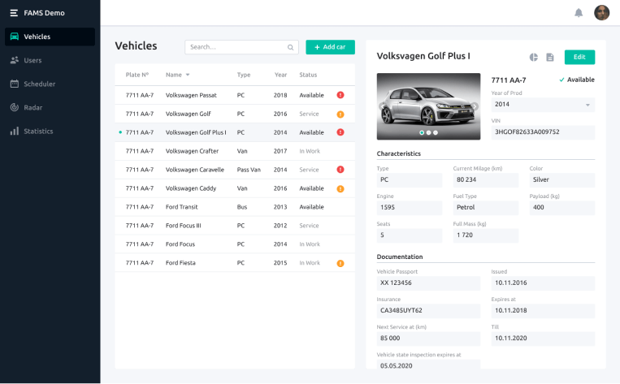620x384 pixels.
Task: Show the next car photo with right arrow
Action: 474,106
